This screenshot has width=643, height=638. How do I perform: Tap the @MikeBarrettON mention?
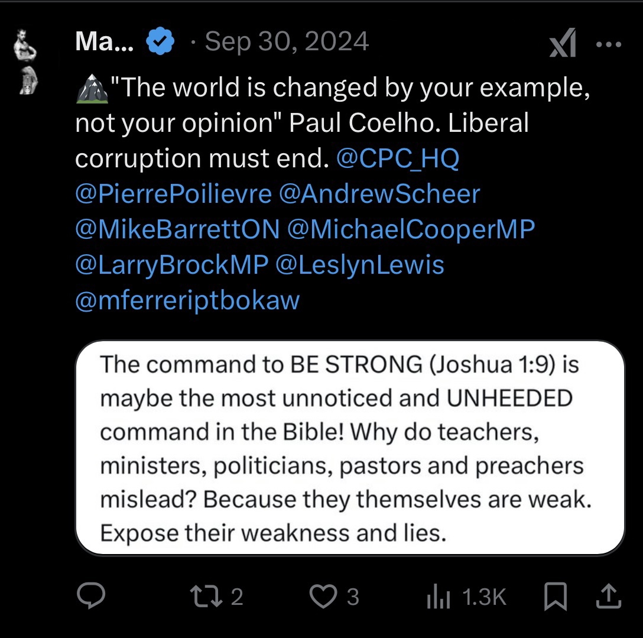tap(177, 229)
